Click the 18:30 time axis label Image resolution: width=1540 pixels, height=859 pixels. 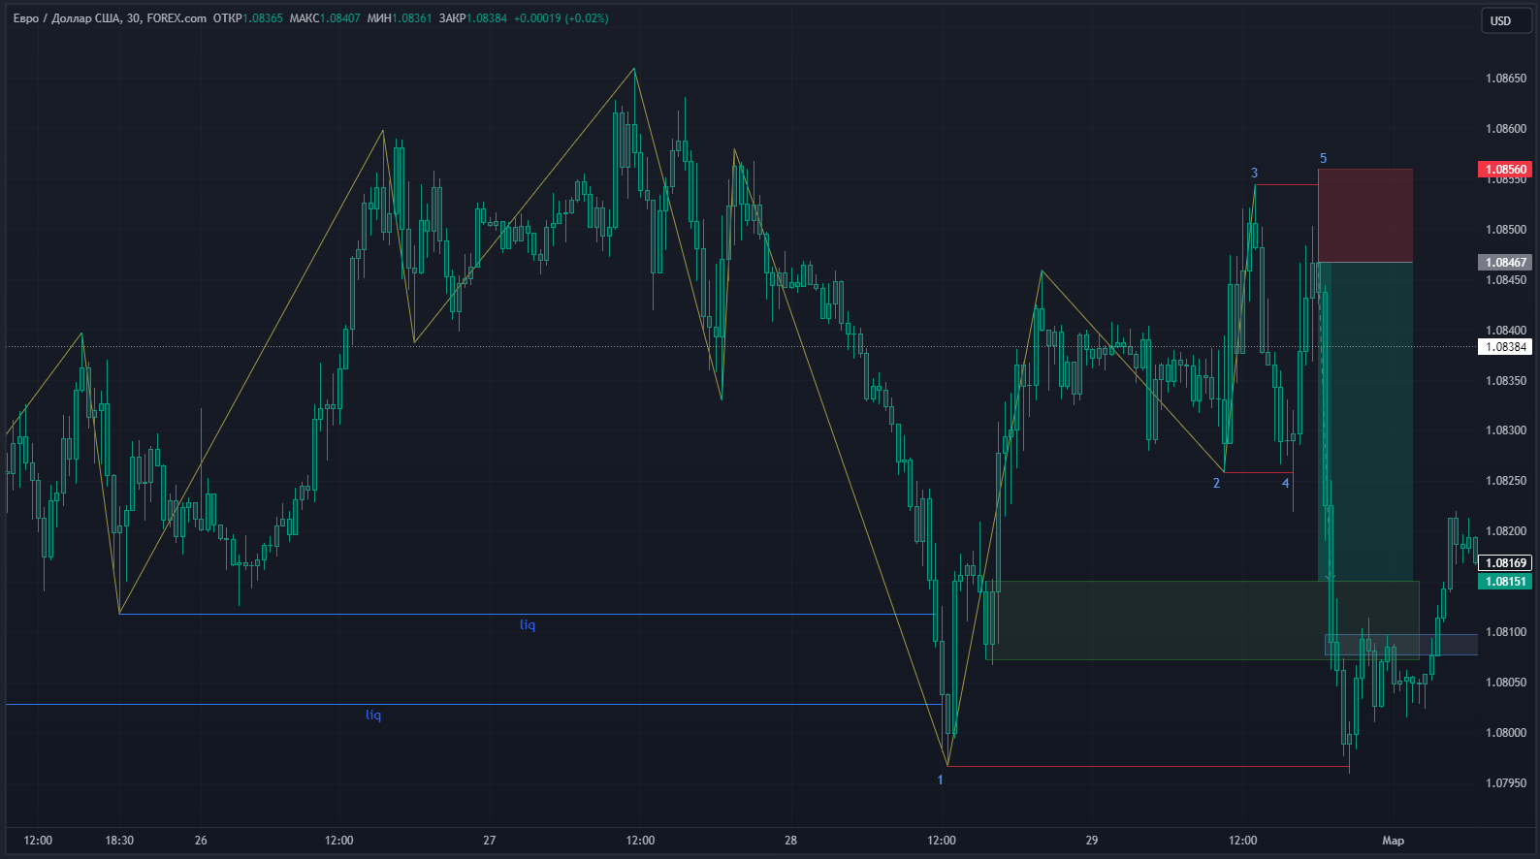point(119,841)
